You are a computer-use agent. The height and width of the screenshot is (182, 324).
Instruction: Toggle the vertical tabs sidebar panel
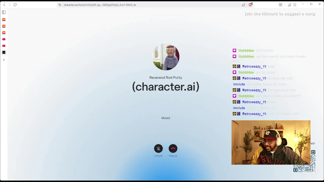coord(4,12)
